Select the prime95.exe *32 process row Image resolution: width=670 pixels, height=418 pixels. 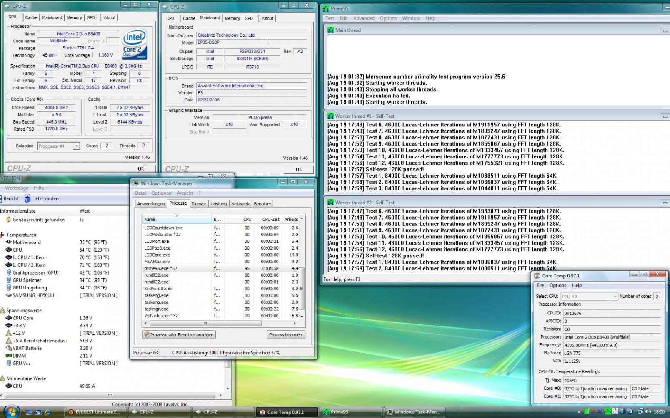coord(221,268)
